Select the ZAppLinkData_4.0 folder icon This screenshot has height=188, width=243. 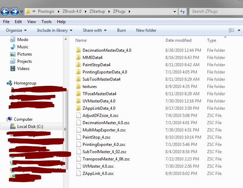(x=78, y=108)
